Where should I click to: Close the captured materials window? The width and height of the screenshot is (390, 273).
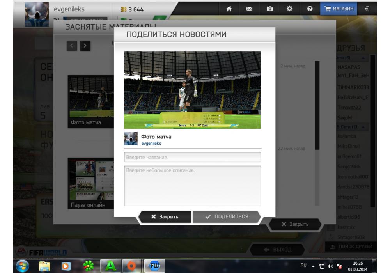(x=295, y=224)
